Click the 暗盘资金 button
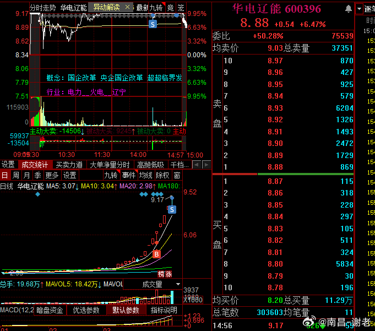375x331 pixels. [x=50, y=310]
